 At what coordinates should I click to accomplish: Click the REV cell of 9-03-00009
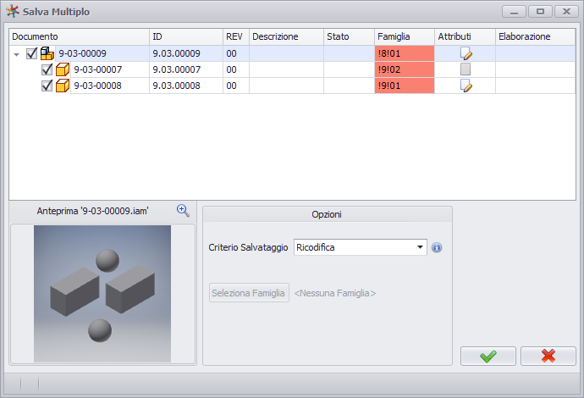click(x=236, y=53)
